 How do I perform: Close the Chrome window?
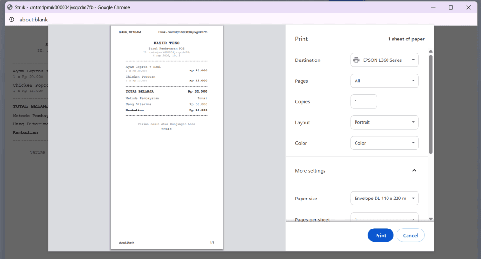click(x=469, y=7)
